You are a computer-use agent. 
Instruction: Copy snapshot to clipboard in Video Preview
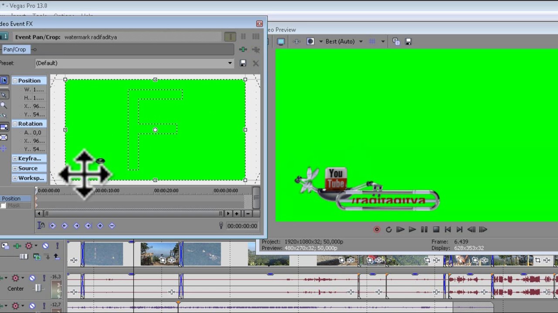(x=396, y=41)
